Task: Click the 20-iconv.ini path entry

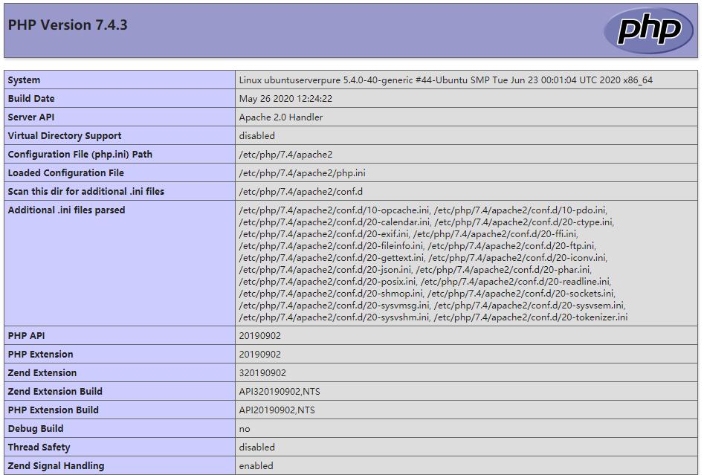Action: click(517, 258)
